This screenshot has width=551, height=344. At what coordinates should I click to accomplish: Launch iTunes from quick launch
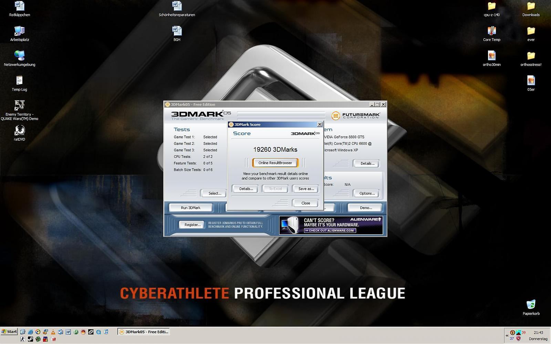pyautogui.click(x=106, y=332)
